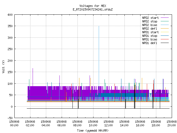Screen dimensions: 177x133
Task: Click the 200 y-axis tick label
Action: tap(10, 61)
